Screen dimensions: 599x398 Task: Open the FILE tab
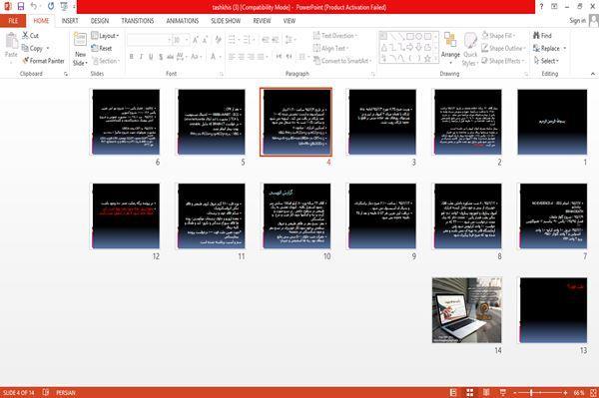[x=13, y=21]
